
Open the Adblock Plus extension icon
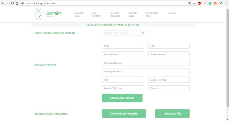tap(199, 3)
